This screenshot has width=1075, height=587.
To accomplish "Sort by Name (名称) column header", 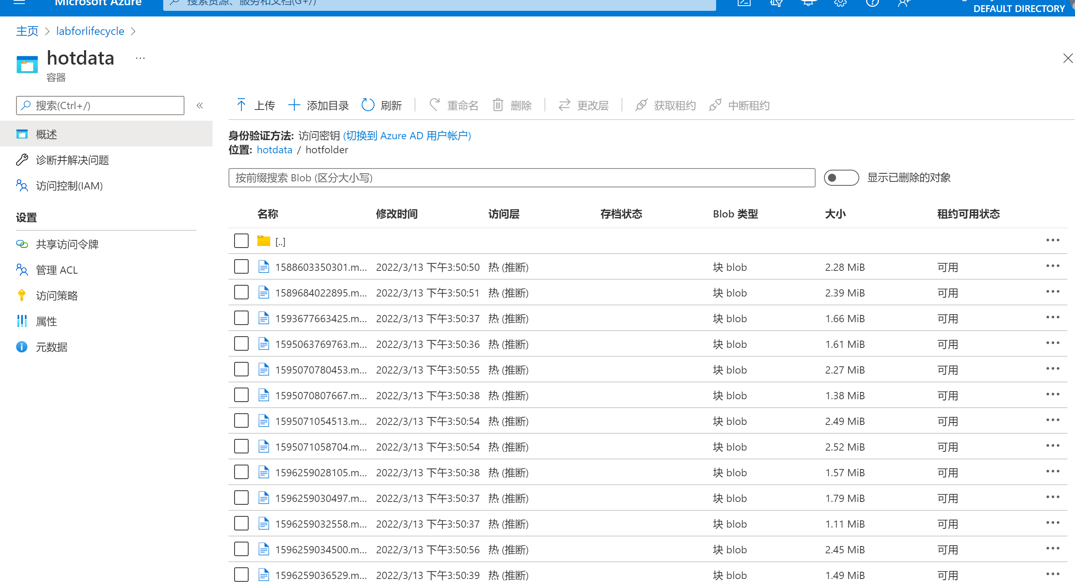I will point(268,214).
